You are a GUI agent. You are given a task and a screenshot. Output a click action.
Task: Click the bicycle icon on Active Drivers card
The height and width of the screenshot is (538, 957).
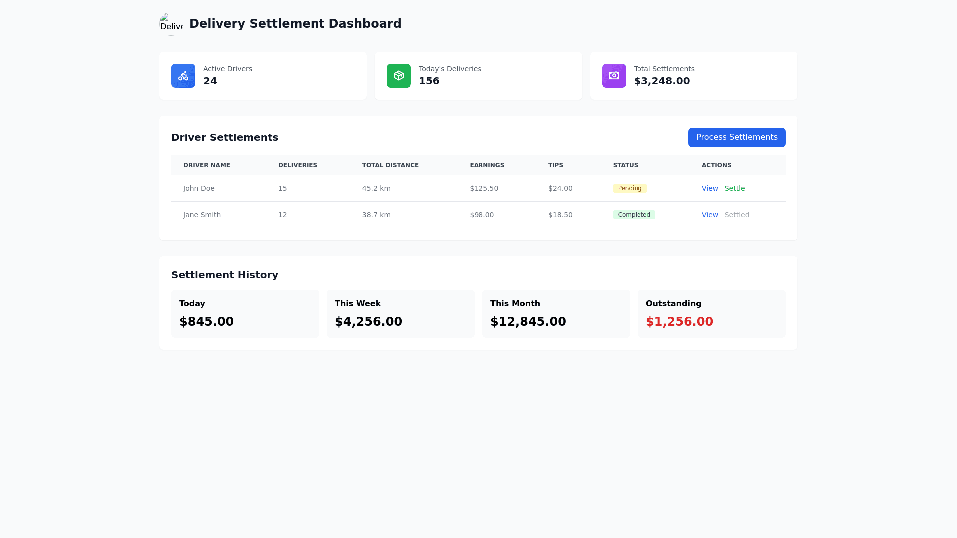[x=183, y=76]
